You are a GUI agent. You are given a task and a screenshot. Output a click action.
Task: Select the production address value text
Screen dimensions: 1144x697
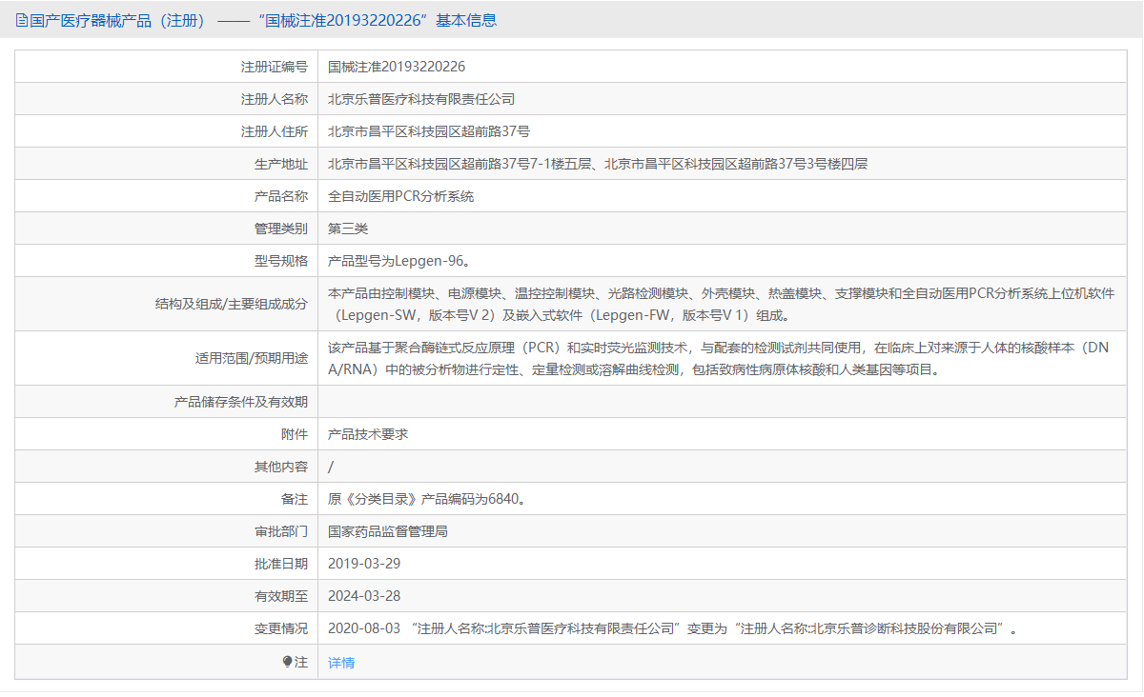tap(598, 164)
